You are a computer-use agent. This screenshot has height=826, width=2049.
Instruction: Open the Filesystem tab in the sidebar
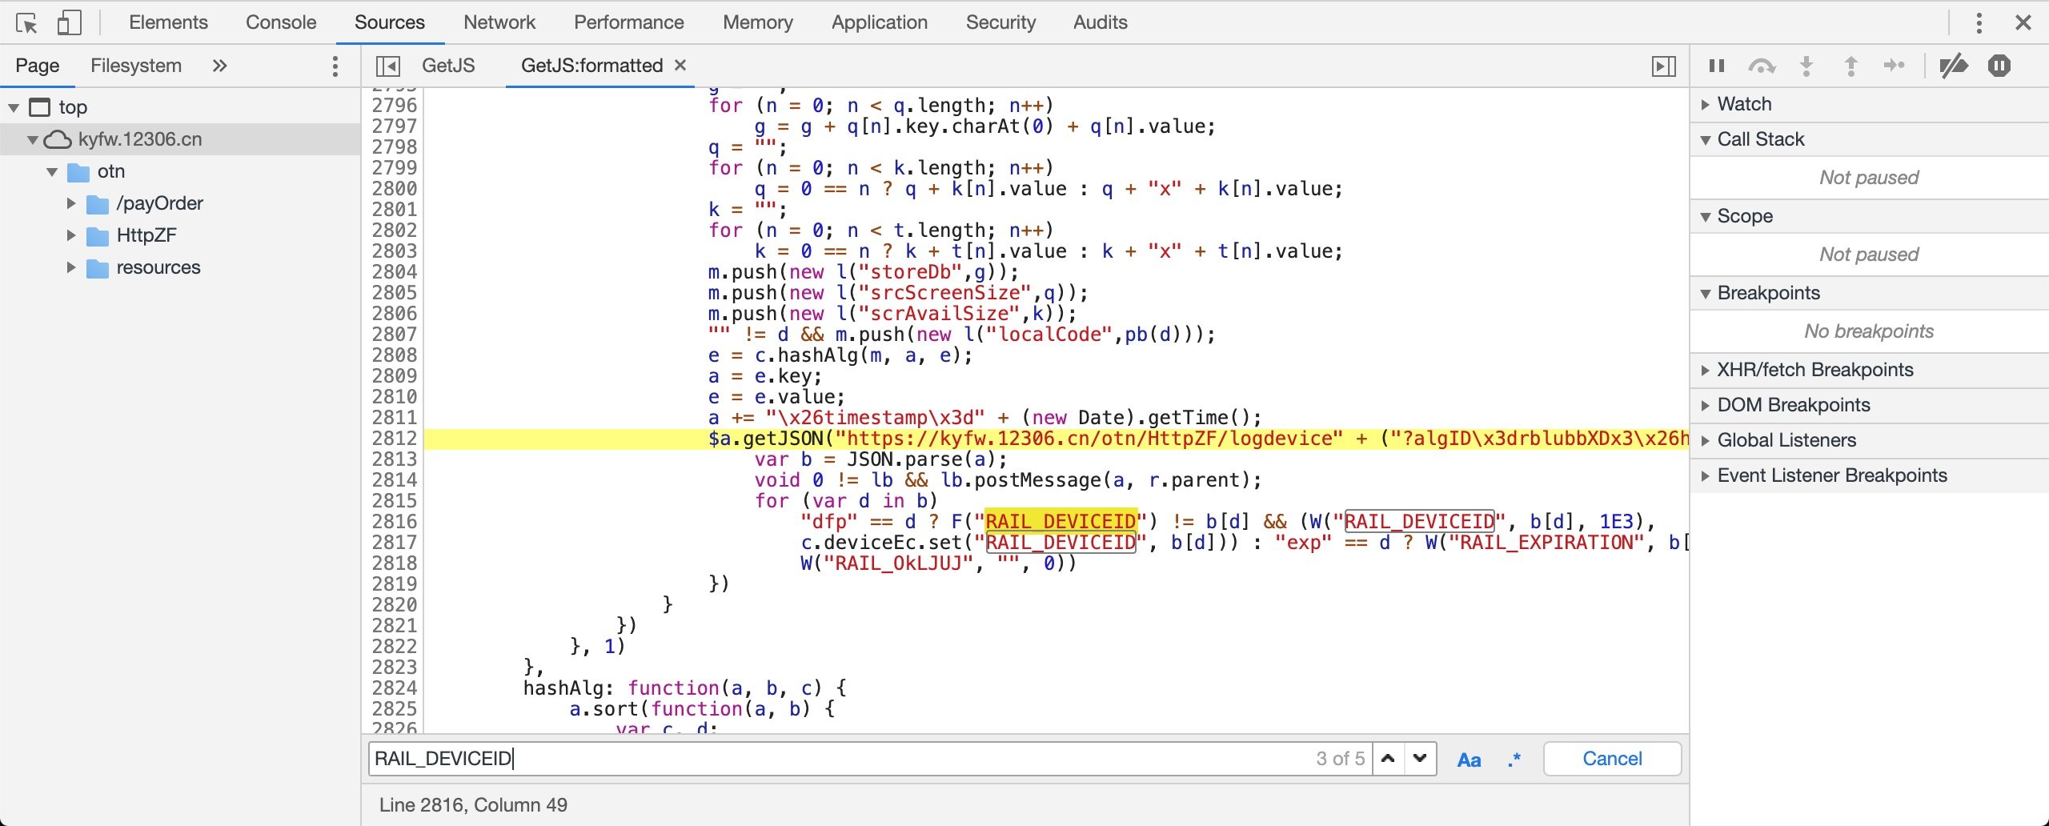click(136, 66)
